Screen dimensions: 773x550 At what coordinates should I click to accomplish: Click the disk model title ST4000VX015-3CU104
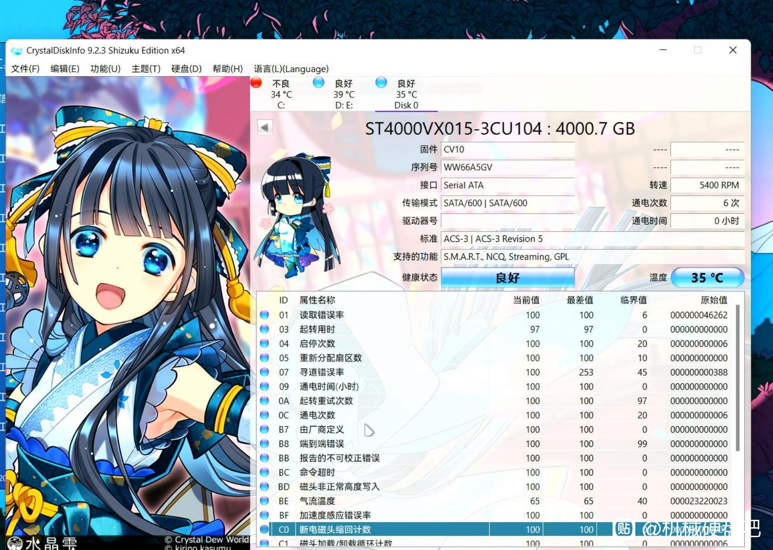[453, 129]
